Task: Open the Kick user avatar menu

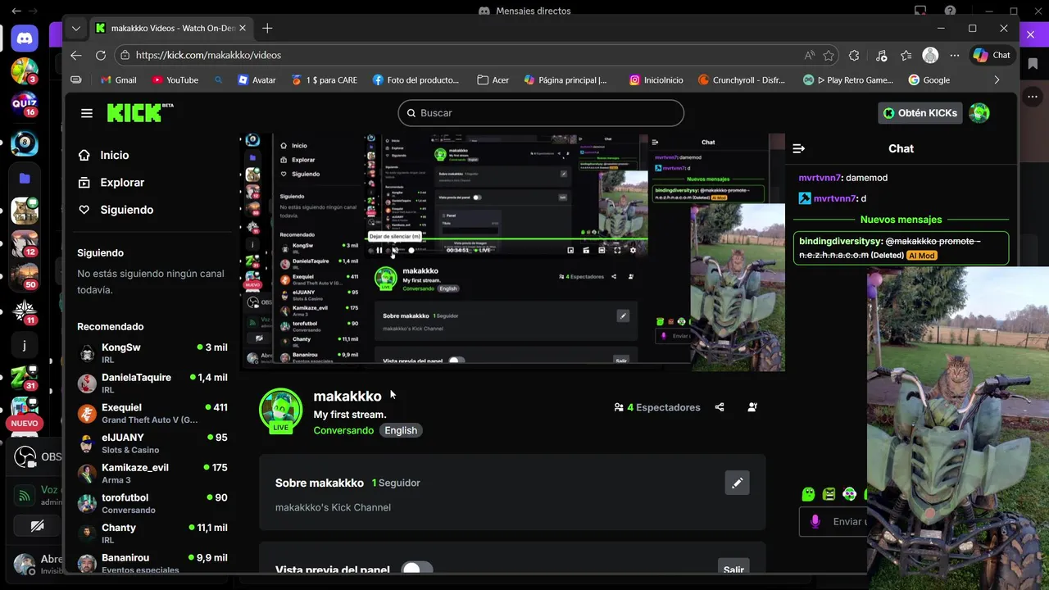Action: (979, 113)
